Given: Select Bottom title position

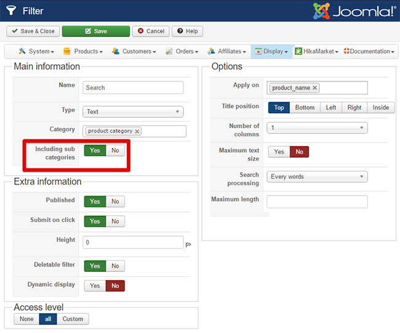Looking at the screenshot, I should (305, 107).
